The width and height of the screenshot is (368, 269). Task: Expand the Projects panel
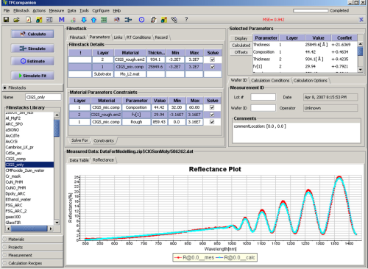click(32, 247)
